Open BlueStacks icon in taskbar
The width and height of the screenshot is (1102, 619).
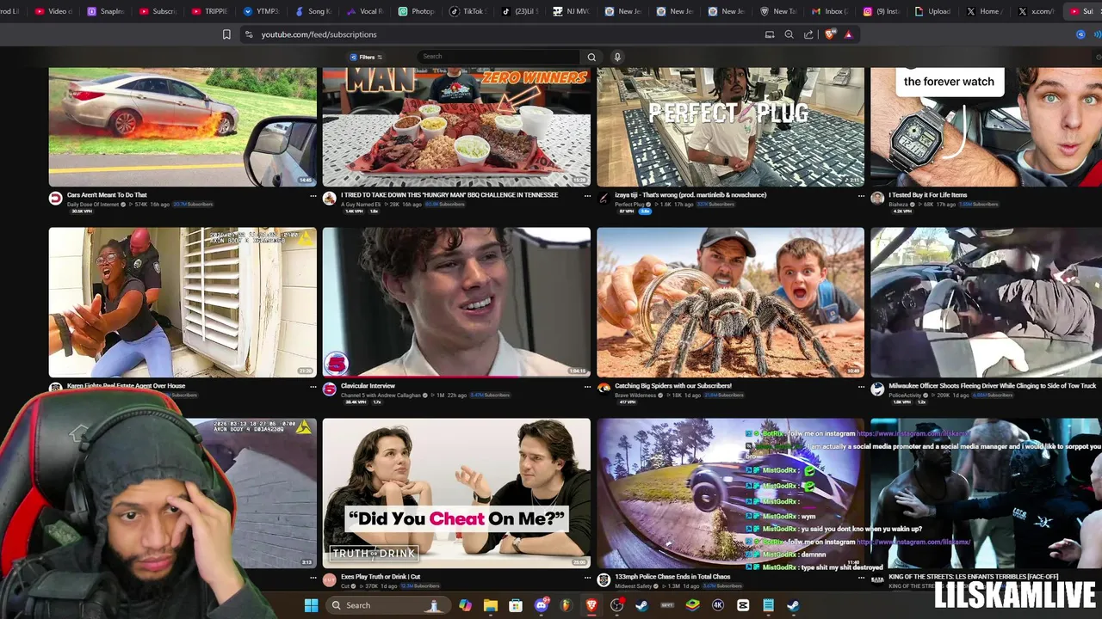692,605
